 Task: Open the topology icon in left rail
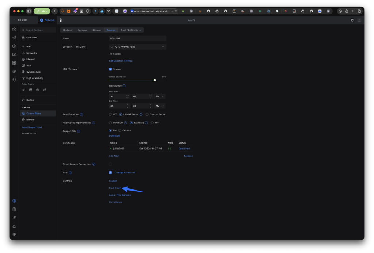(x=14, y=38)
